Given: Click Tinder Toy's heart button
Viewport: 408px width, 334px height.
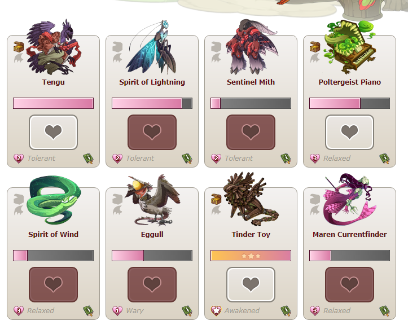Looking at the screenshot, I should point(251,284).
